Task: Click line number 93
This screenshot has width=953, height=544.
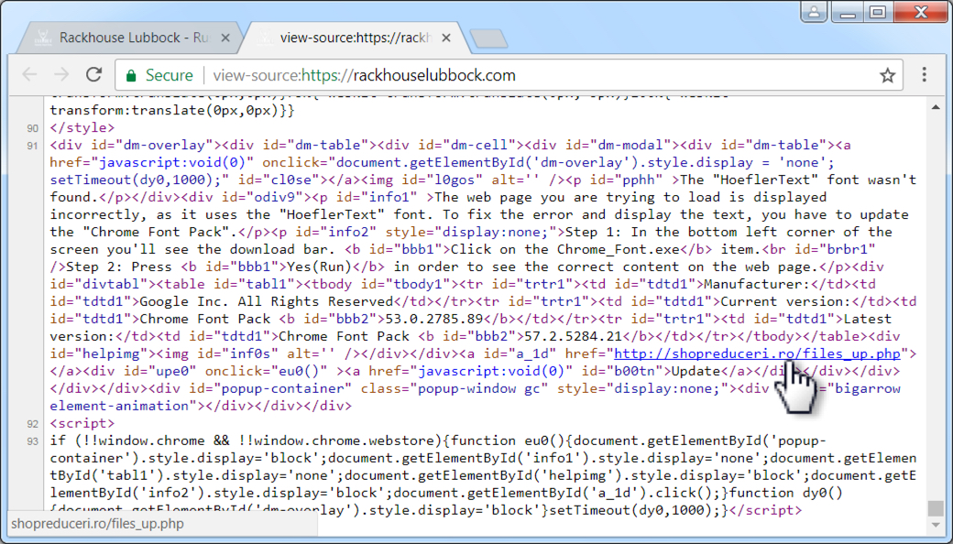Action: click(x=32, y=441)
